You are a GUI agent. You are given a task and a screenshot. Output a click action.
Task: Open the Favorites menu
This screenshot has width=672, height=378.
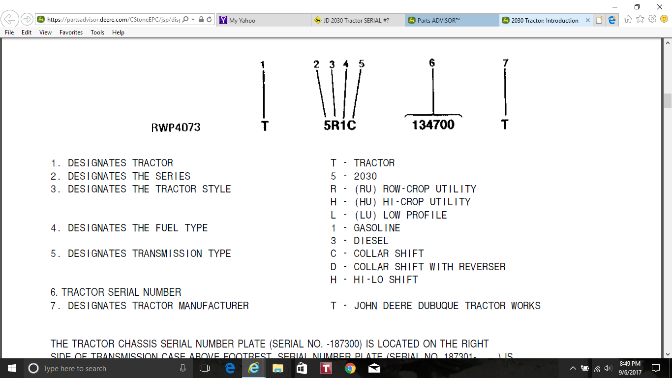pos(71,32)
